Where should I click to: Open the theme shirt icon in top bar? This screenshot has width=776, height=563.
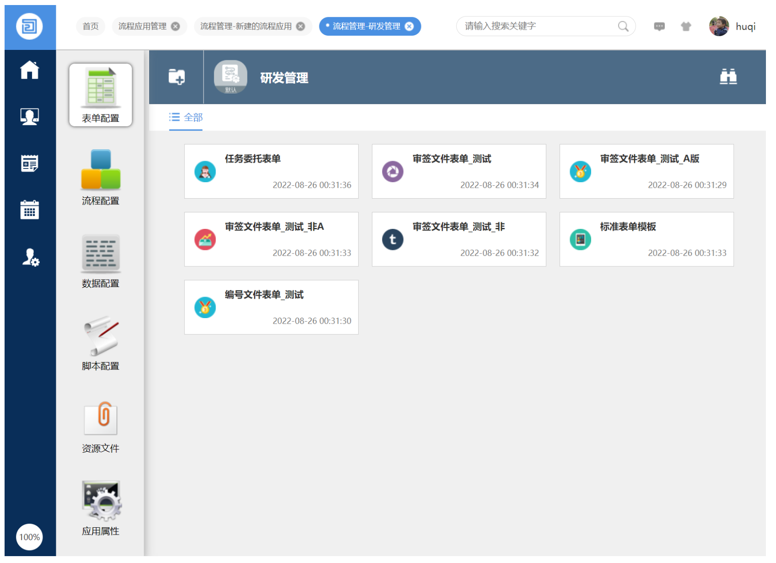point(685,27)
